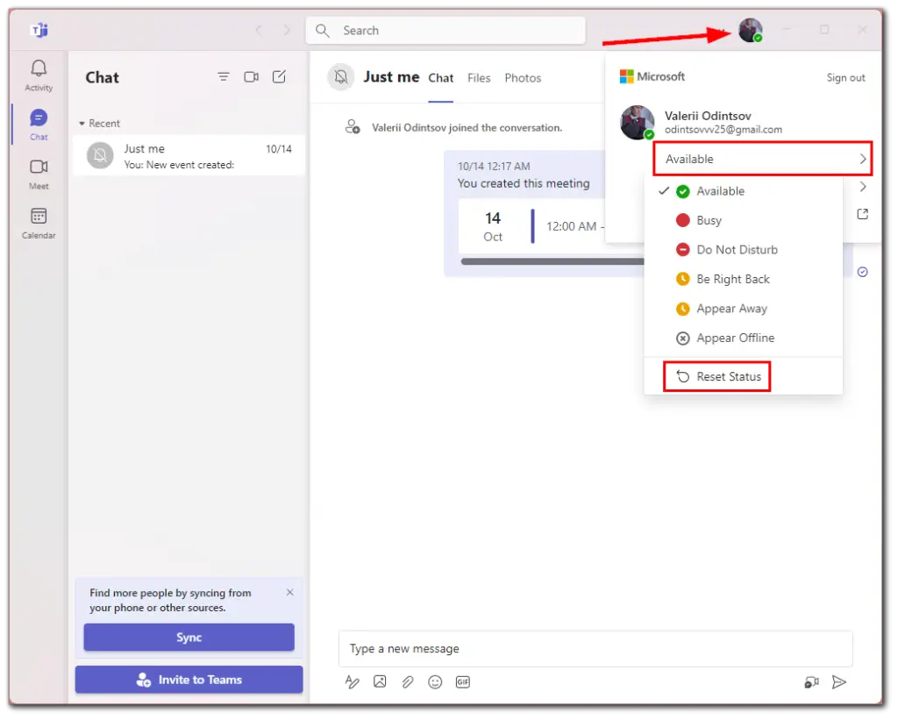
Task: Switch to the Files tab
Action: [479, 77]
